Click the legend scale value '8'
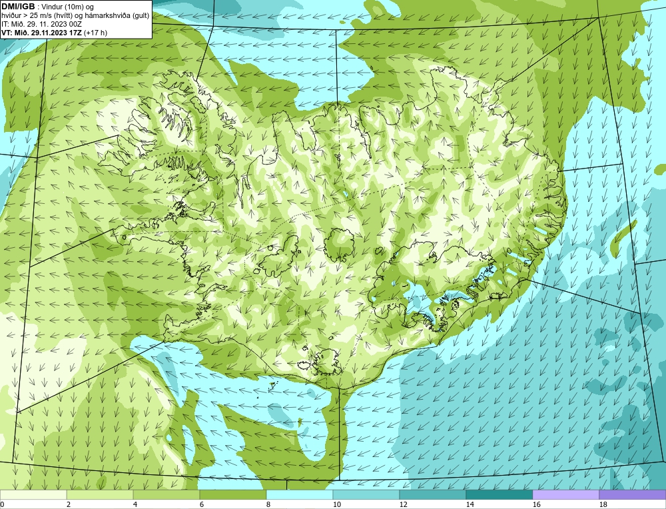666x509 pixels. pos(268,504)
